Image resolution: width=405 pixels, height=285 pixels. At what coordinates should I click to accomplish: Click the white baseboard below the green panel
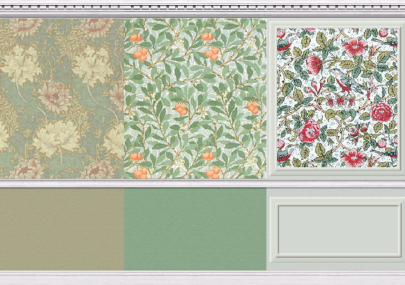click(x=195, y=277)
